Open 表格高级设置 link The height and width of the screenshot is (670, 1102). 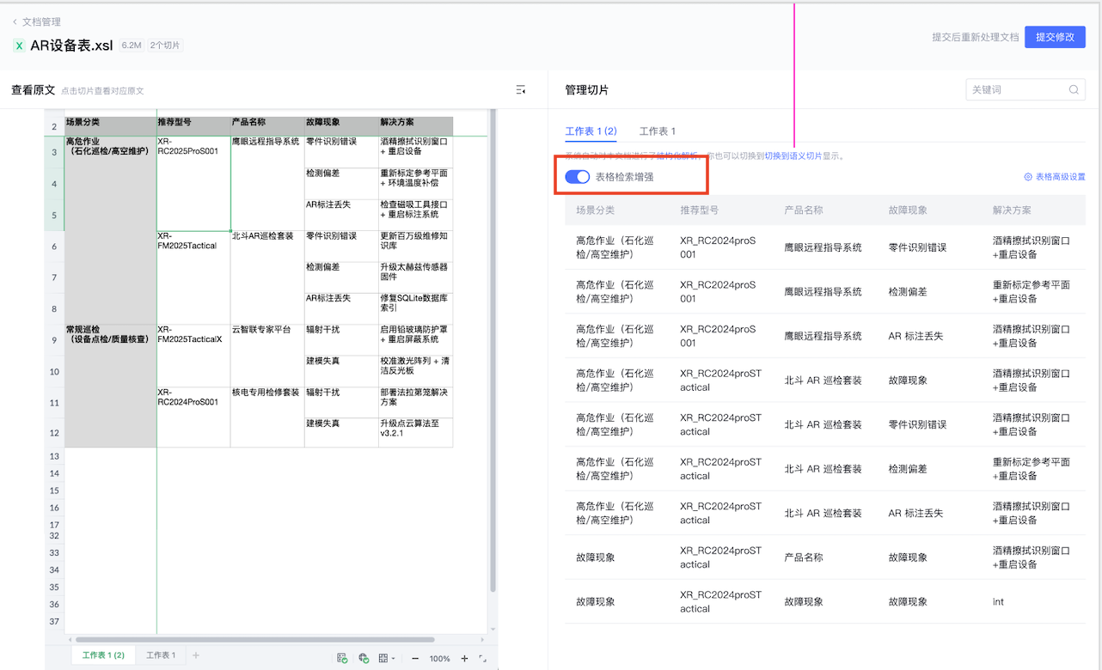[1054, 177]
